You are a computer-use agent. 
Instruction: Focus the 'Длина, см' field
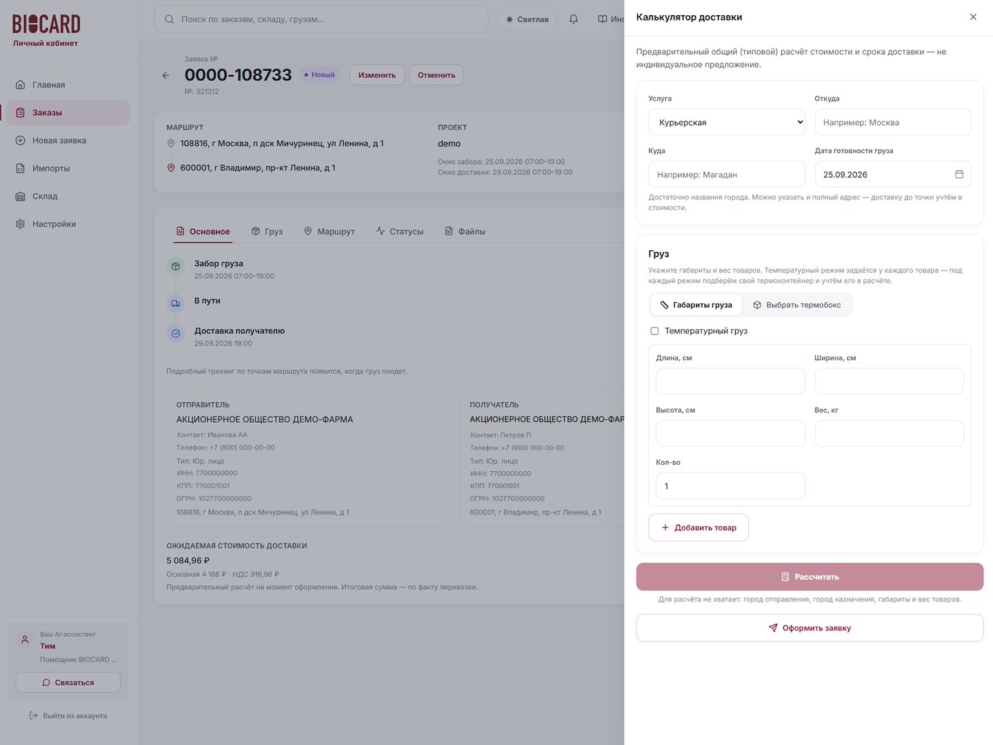(x=730, y=381)
